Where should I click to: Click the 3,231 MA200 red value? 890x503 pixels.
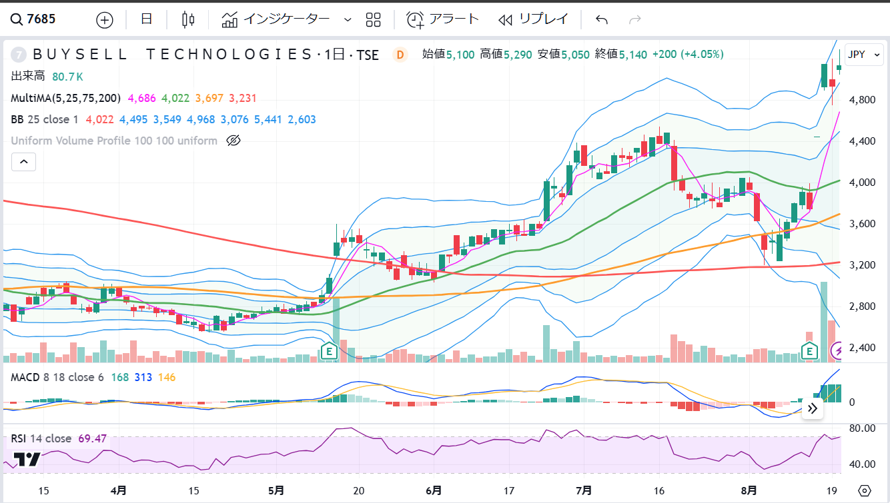coord(243,98)
